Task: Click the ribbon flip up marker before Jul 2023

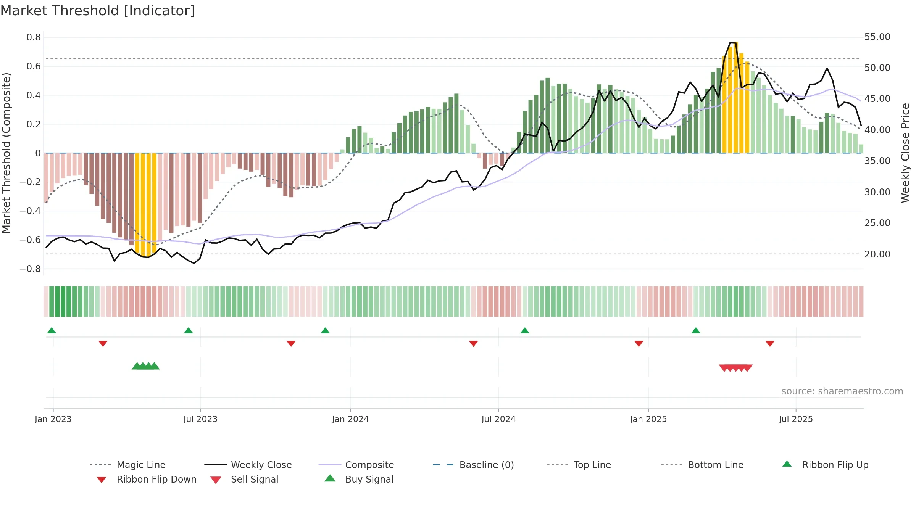Action: tap(189, 330)
